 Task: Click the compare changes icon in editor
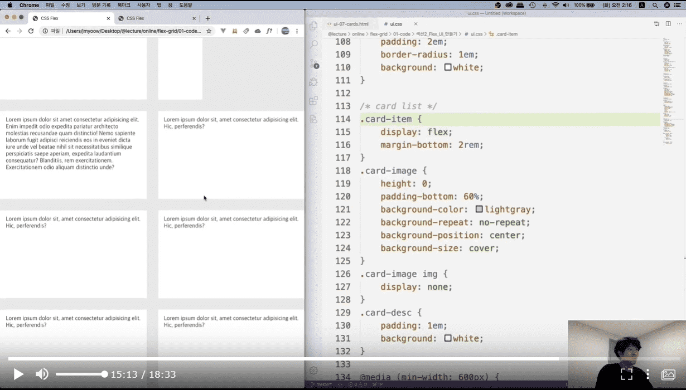click(656, 24)
